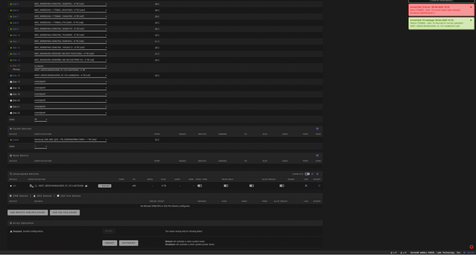This screenshot has height=256, width=476.
Task: Click Add Remote SMB/NFS Share button
Action: pos(28,213)
